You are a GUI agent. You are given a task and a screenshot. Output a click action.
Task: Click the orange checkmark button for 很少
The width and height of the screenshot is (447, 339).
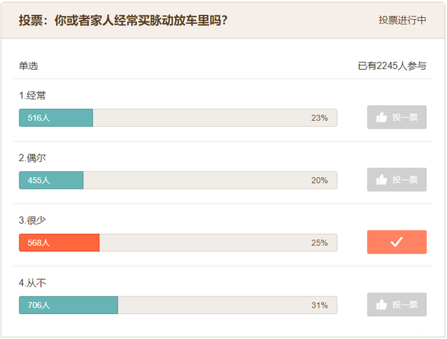[x=397, y=243]
